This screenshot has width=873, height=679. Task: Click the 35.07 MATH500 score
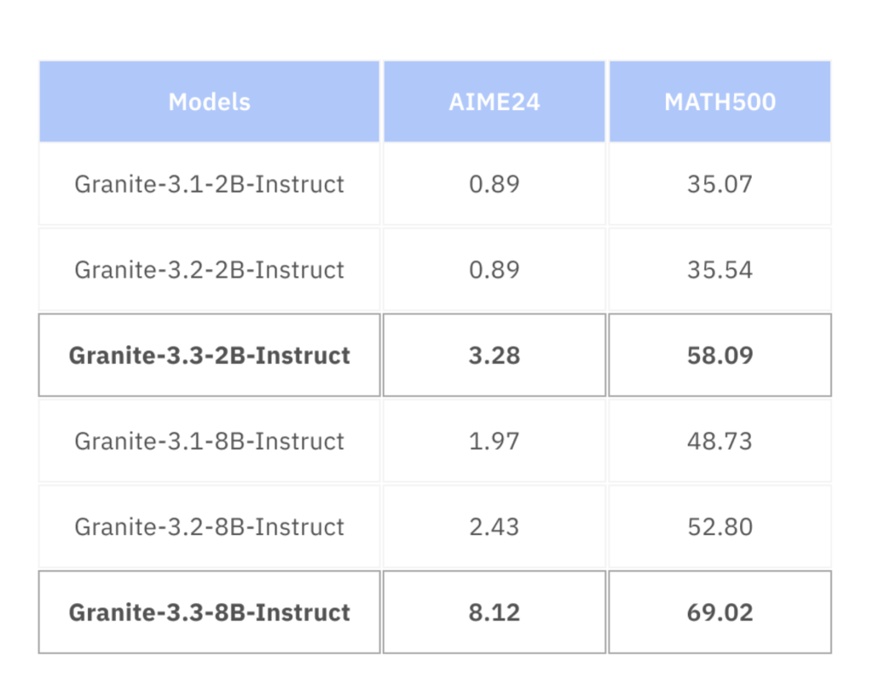(720, 184)
